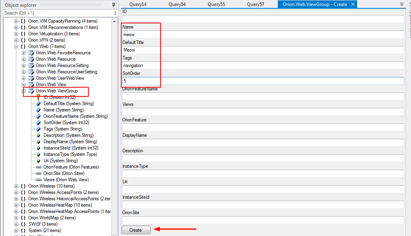
Task: Click the tree scrollbar up arrow
Action: click(114, 21)
